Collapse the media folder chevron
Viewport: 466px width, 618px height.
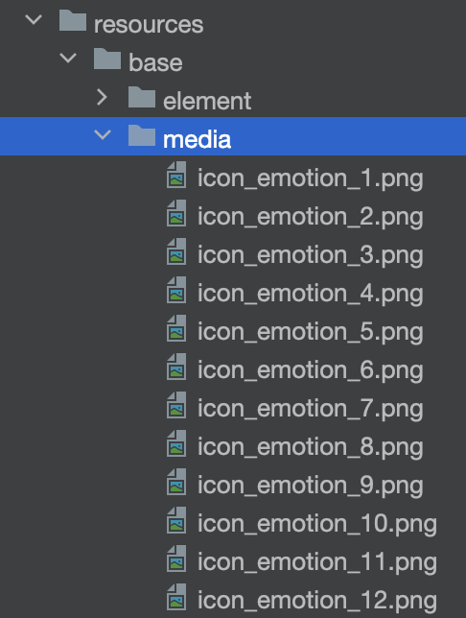click(x=103, y=134)
